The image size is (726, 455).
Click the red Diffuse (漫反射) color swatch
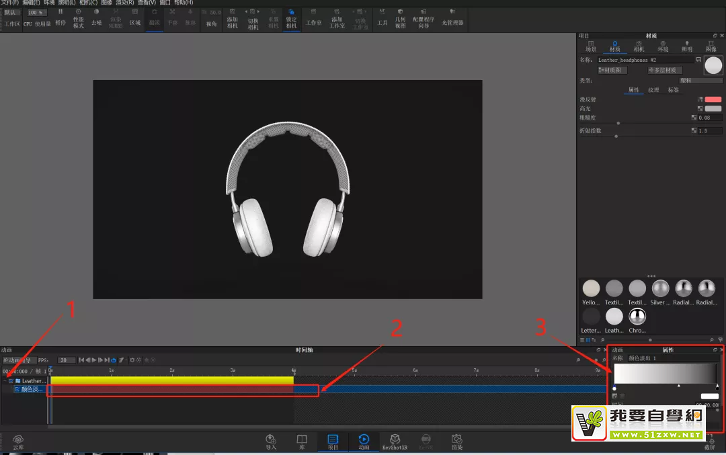(713, 99)
